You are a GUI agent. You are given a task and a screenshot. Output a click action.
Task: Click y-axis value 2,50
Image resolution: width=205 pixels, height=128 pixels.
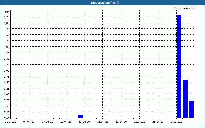click(7, 59)
